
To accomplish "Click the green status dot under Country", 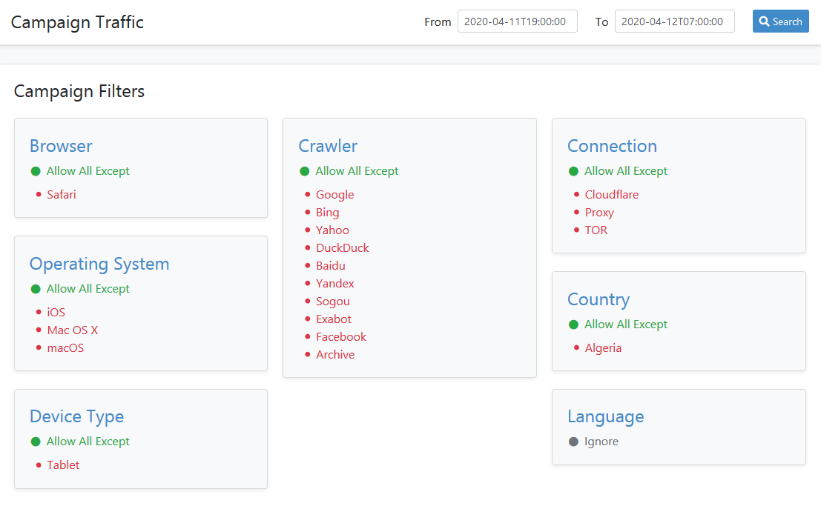I will pyautogui.click(x=573, y=324).
